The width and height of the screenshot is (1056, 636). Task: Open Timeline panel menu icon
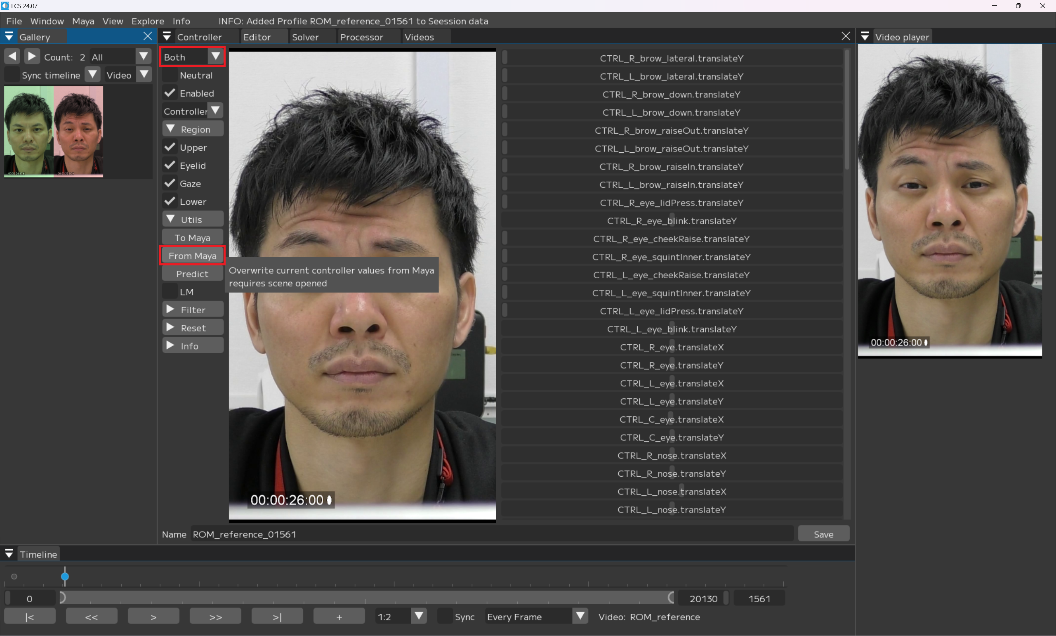(9, 554)
